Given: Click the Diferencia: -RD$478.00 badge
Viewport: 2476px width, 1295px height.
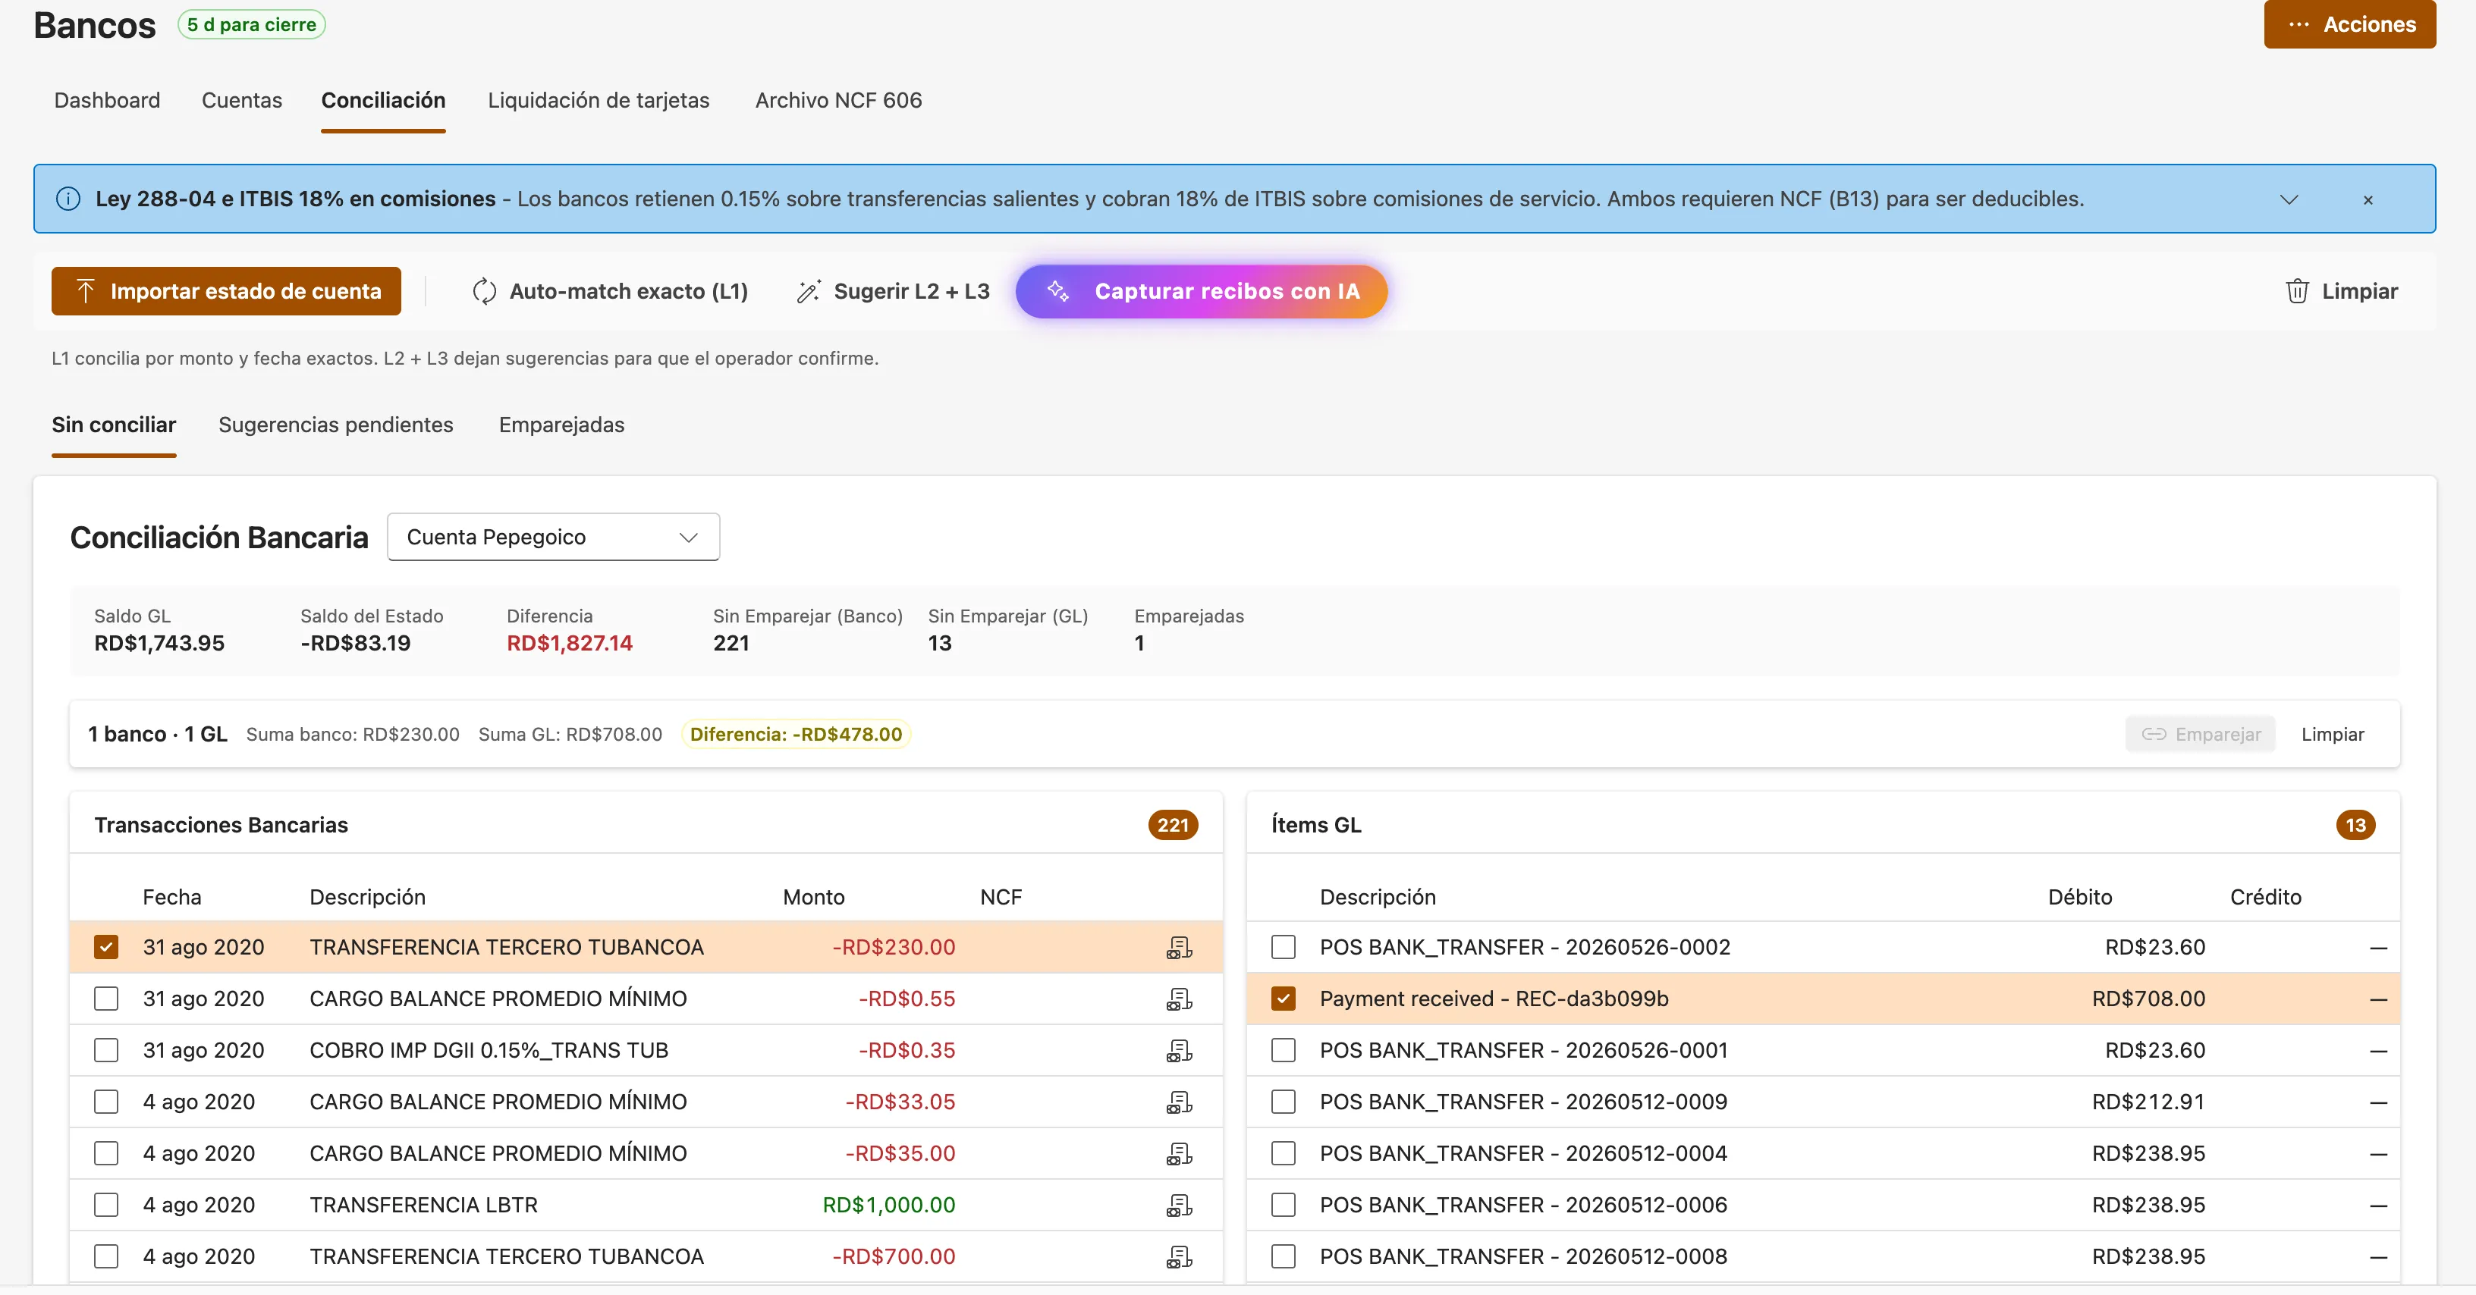Looking at the screenshot, I should coord(796,734).
